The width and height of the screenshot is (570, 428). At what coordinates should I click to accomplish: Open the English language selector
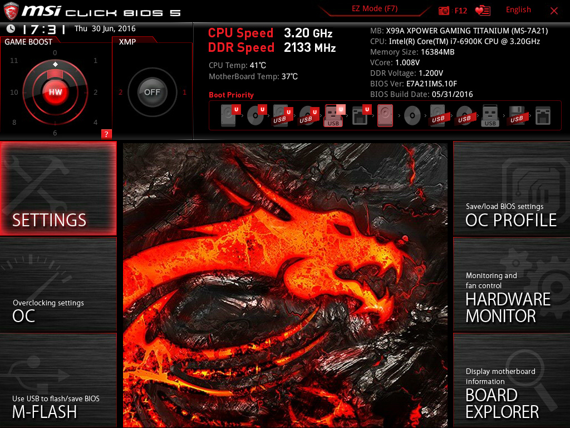[x=518, y=10]
